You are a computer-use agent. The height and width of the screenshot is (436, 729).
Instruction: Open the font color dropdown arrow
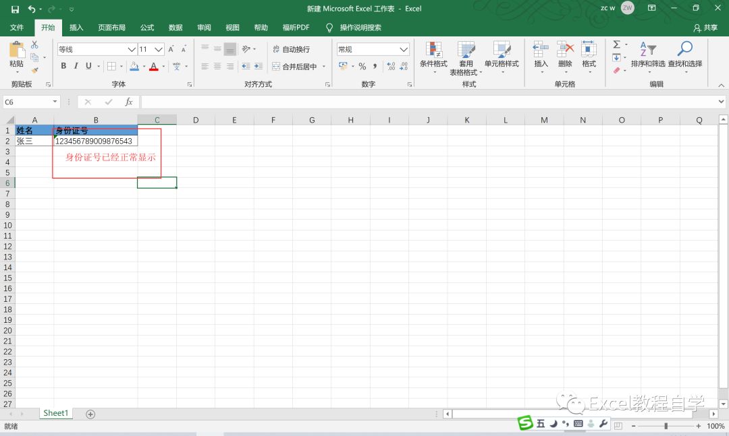163,67
